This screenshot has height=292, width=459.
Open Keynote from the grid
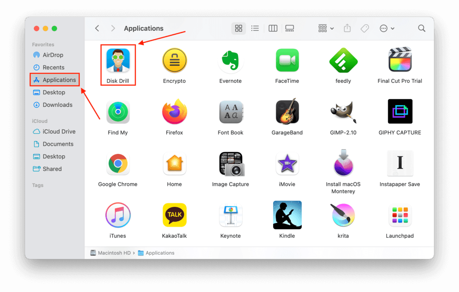[231, 216]
